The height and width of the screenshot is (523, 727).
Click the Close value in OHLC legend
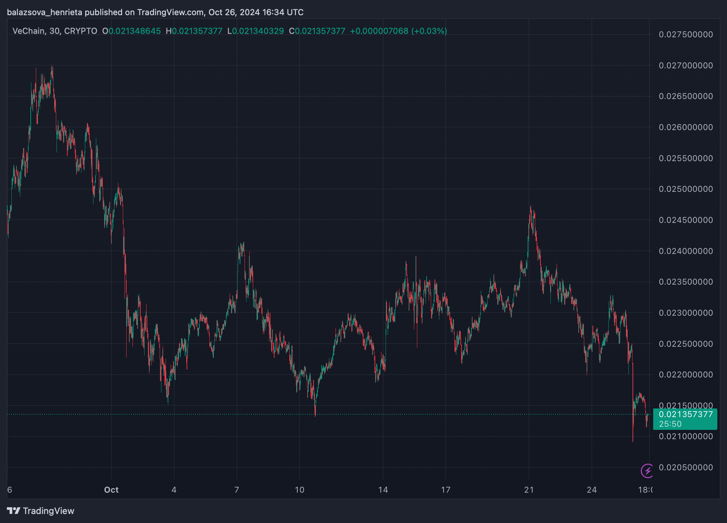(x=320, y=31)
